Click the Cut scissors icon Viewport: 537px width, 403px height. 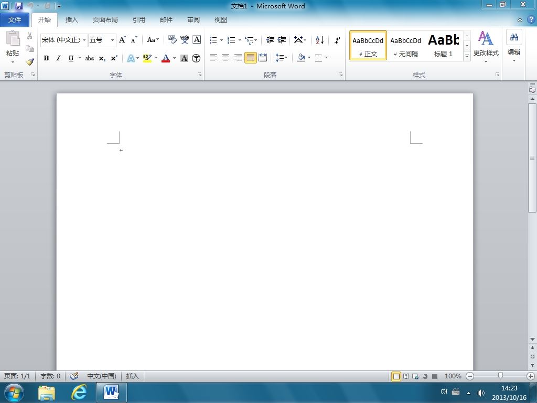[30, 36]
